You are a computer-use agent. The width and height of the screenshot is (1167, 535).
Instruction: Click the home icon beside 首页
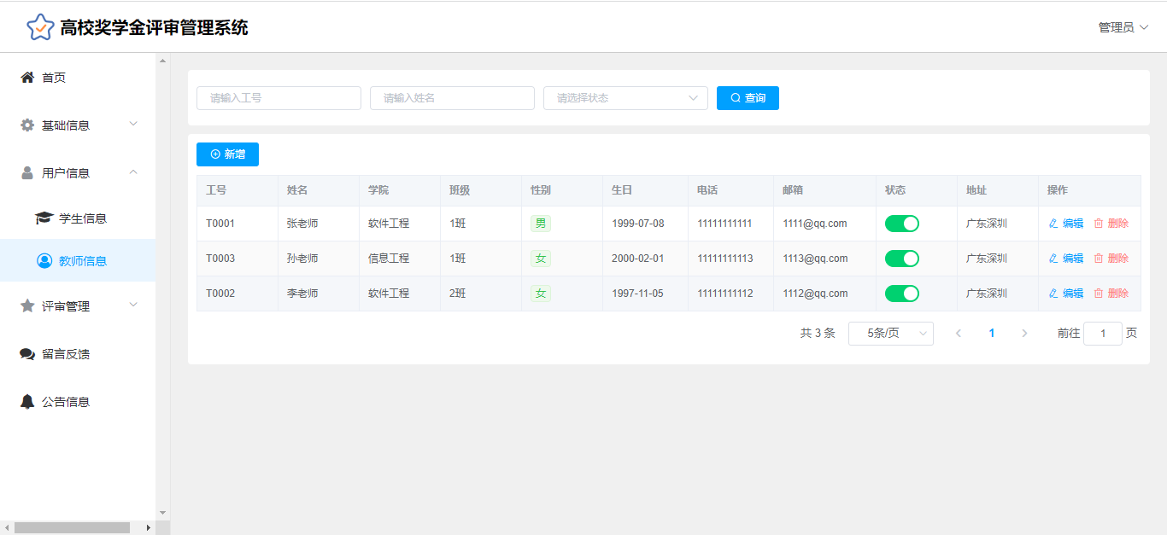(x=27, y=78)
